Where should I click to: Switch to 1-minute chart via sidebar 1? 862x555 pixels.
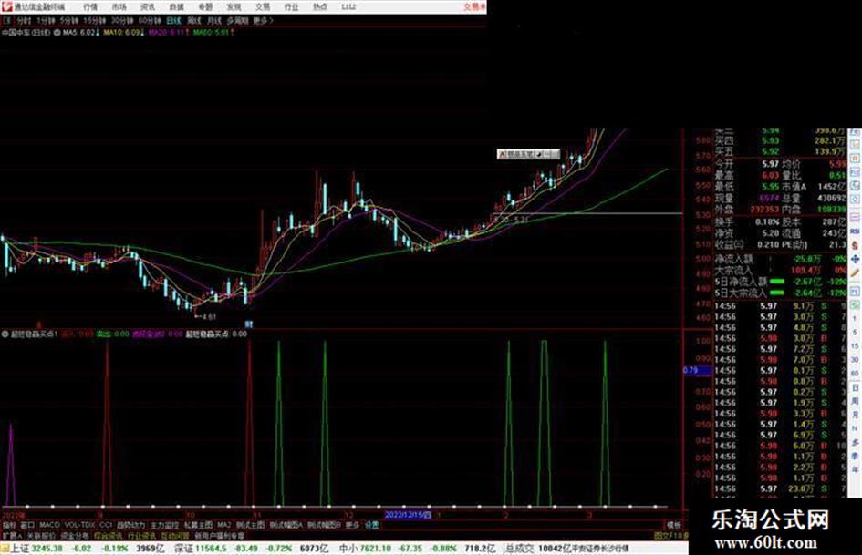pos(856,319)
